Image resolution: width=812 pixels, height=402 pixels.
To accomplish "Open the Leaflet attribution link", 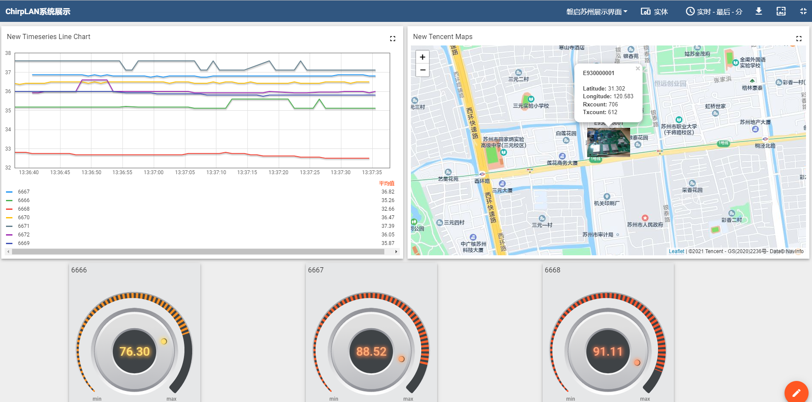I will point(676,251).
